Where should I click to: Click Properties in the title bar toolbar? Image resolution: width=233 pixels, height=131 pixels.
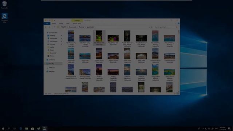(50, 20)
